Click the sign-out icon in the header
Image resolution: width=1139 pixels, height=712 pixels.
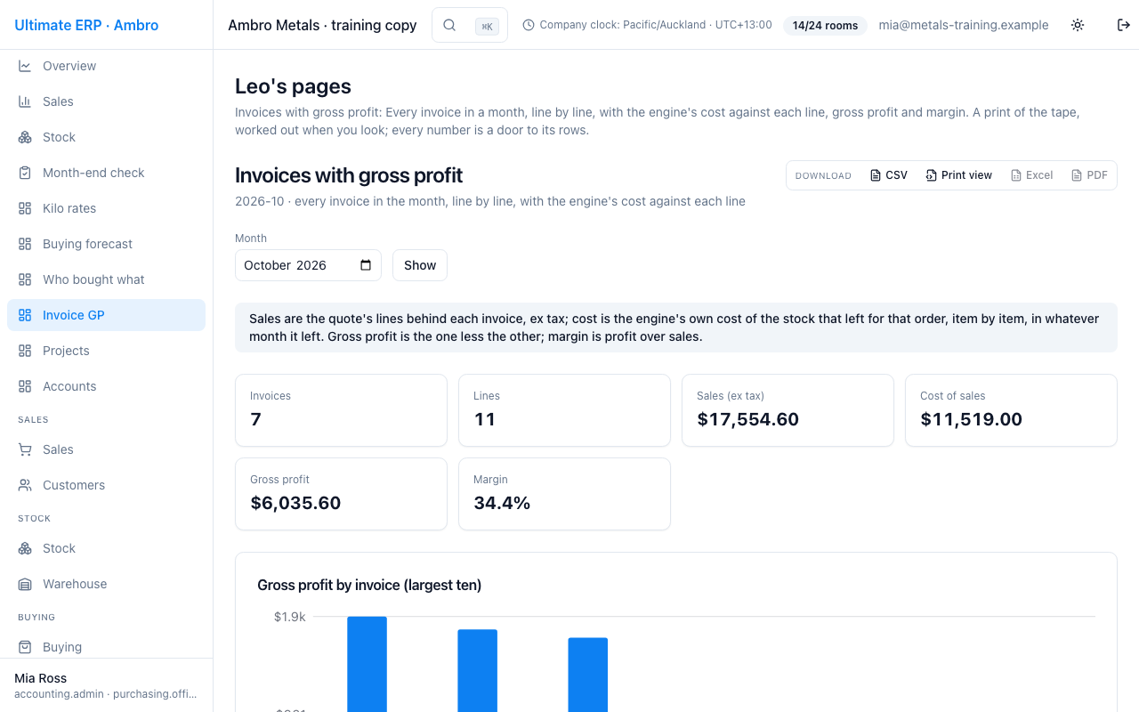pos(1124,25)
